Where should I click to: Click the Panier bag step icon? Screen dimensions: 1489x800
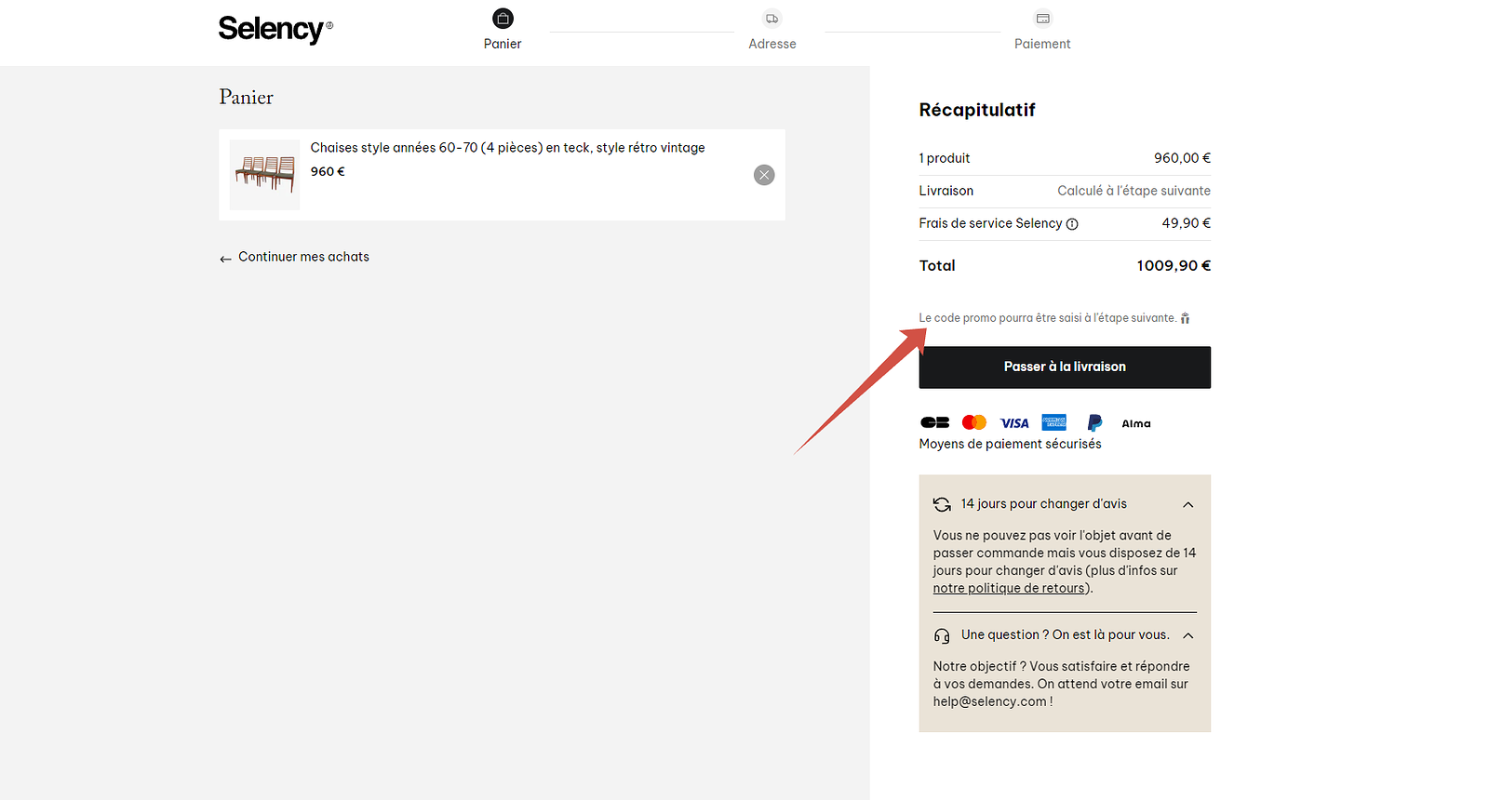click(x=503, y=19)
